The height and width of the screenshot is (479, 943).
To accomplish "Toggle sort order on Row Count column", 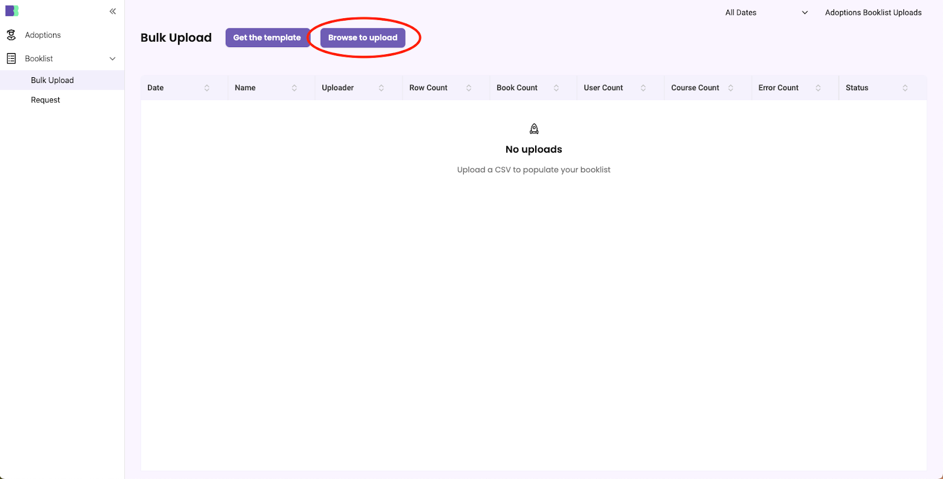I will point(469,88).
